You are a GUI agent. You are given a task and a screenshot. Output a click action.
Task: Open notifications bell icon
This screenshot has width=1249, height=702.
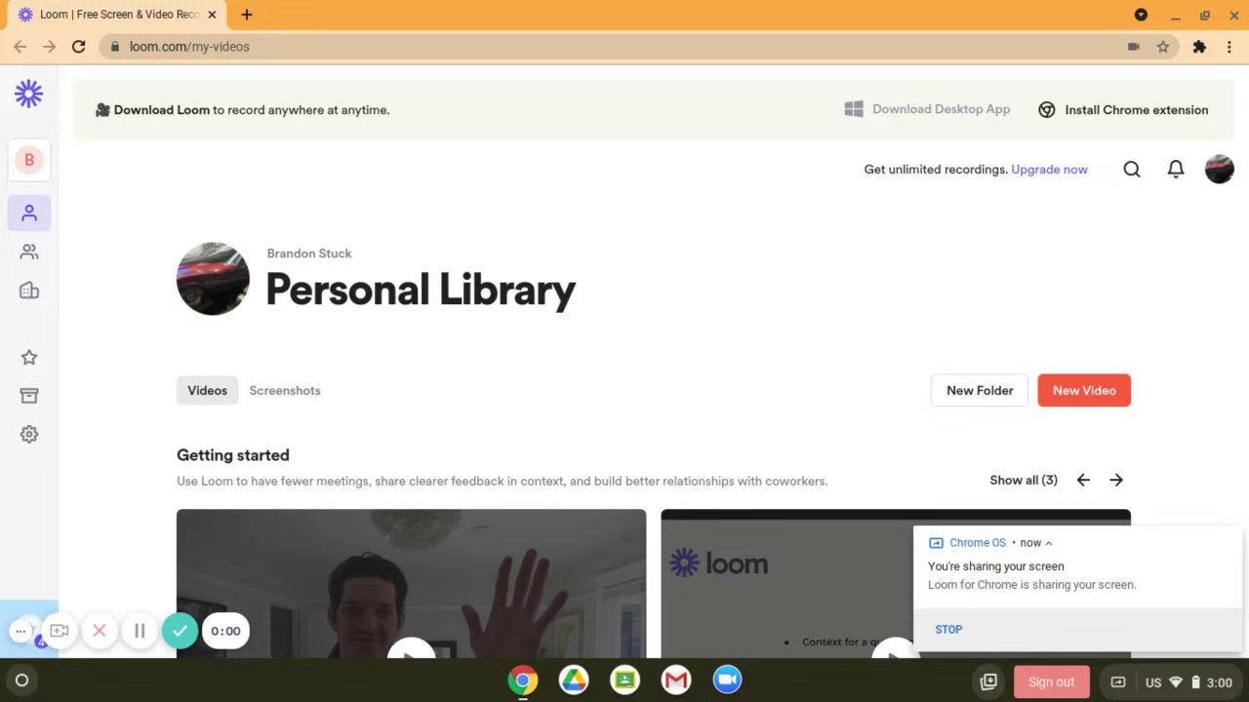[1176, 170]
